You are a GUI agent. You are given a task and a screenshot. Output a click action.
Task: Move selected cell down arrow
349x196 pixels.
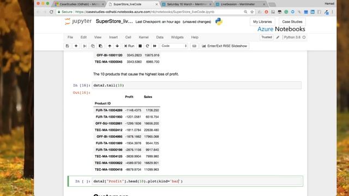click(117, 46)
